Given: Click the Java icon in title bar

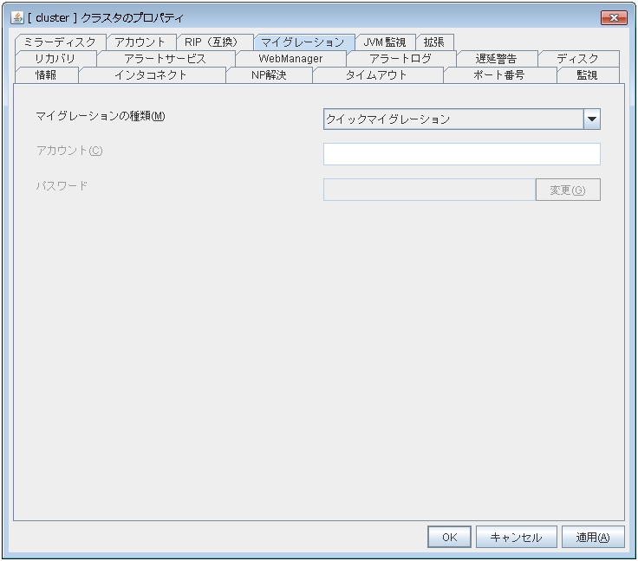Looking at the screenshot, I should (17, 18).
